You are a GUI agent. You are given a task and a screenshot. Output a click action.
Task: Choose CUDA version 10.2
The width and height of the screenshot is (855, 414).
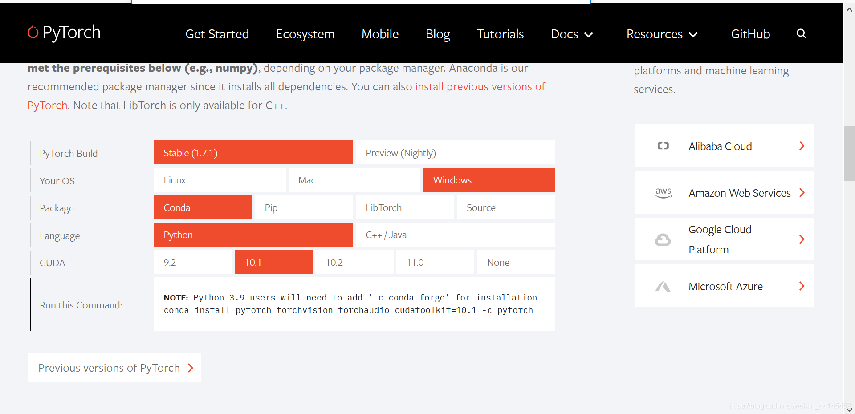354,262
